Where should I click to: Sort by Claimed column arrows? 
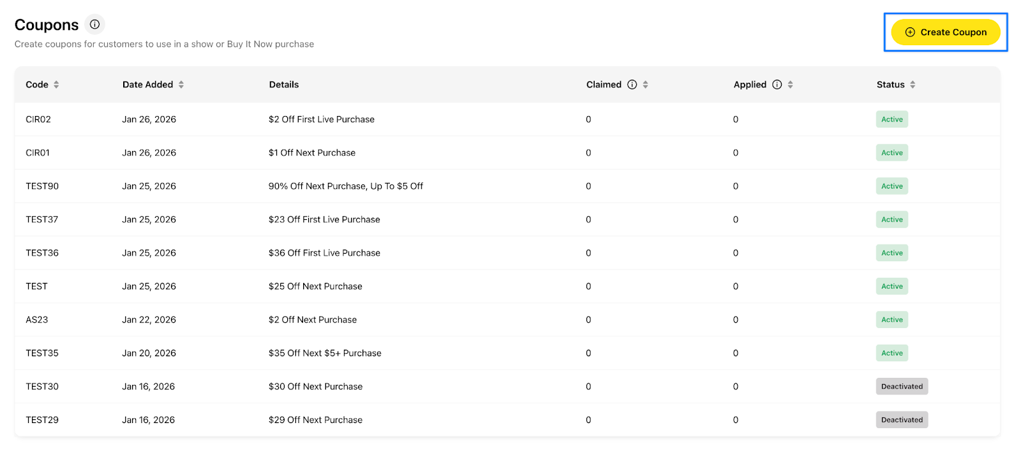click(x=646, y=85)
